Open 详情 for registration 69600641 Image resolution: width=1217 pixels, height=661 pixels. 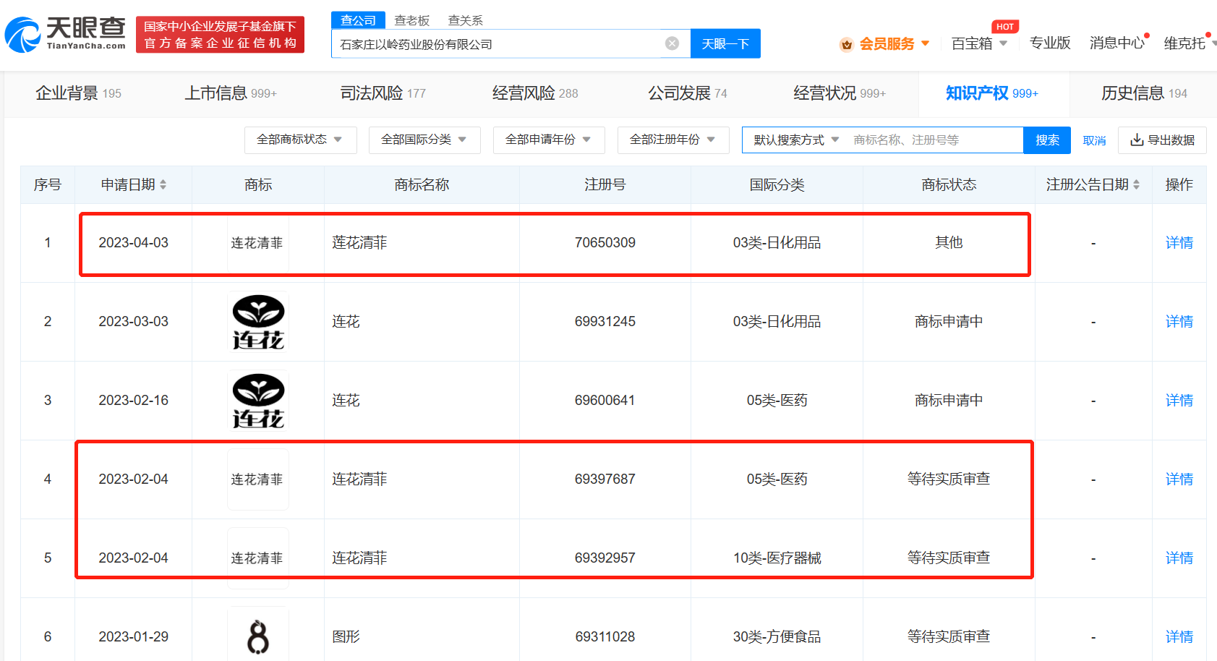[x=1179, y=401]
